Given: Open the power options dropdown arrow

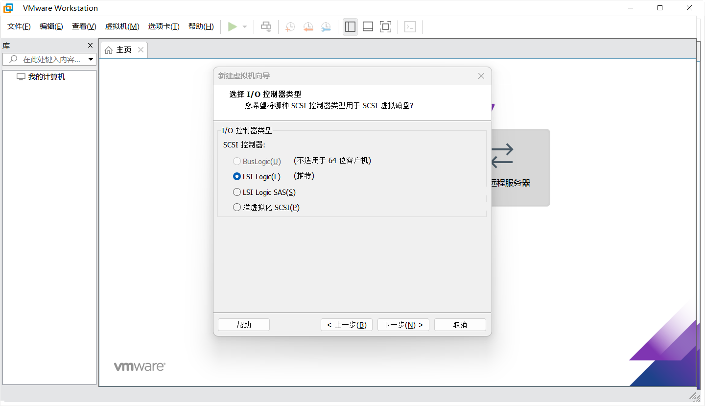Looking at the screenshot, I should click(245, 27).
